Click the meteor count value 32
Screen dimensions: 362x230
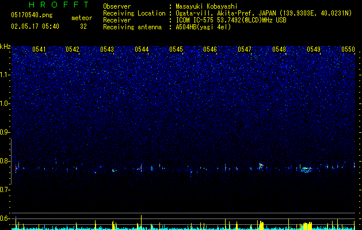click(x=83, y=26)
